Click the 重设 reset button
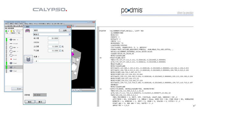Image resolution: width=225 pixels, height=113 pixels. coord(40,102)
